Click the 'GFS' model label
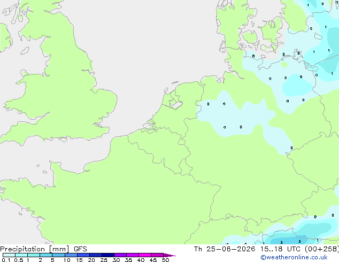339x262 pixels. pyautogui.click(x=80, y=249)
